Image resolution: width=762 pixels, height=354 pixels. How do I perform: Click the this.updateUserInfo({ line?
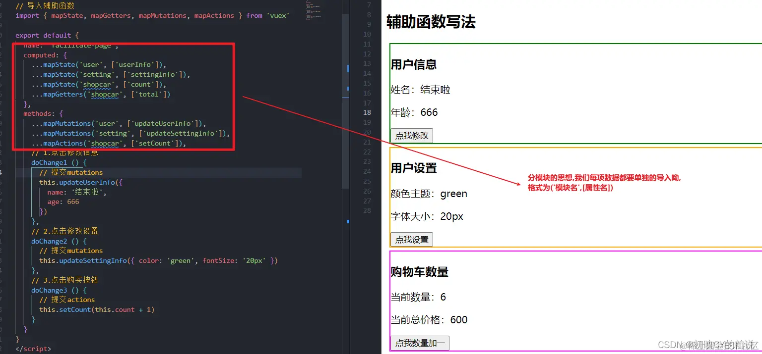pyautogui.click(x=81, y=182)
